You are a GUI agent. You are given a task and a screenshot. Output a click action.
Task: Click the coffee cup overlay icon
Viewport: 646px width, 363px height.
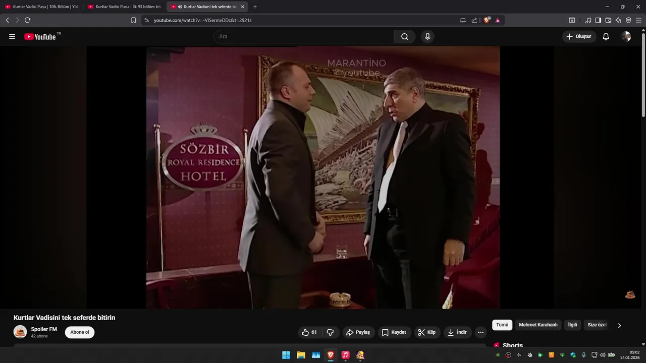[x=630, y=295]
